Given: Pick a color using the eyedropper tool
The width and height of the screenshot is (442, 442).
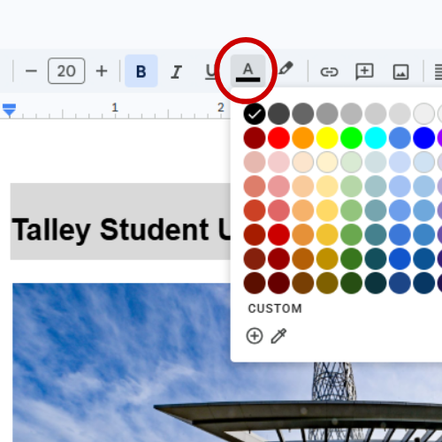Looking at the screenshot, I should pos(278,336).
